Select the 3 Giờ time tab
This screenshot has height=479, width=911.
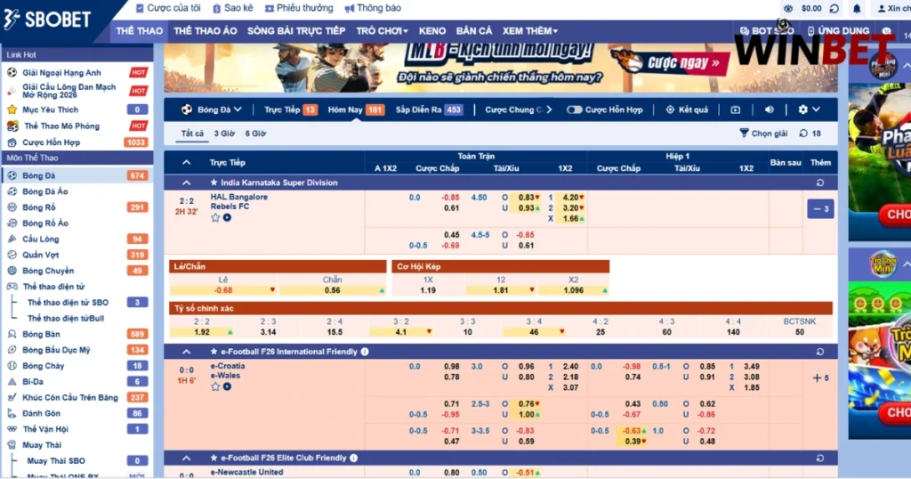coord(224,134)
